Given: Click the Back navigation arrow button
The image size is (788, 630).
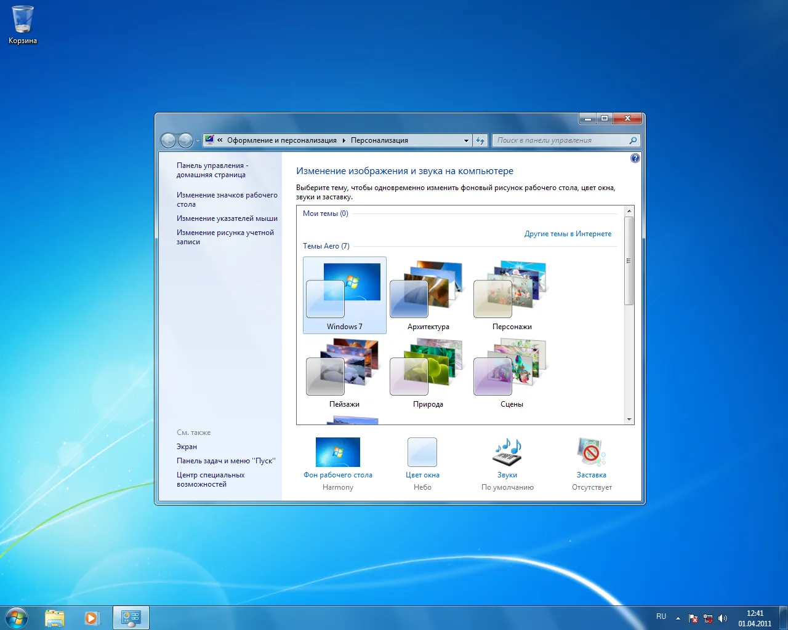Looking at the screenshot, I should [168, 140].
